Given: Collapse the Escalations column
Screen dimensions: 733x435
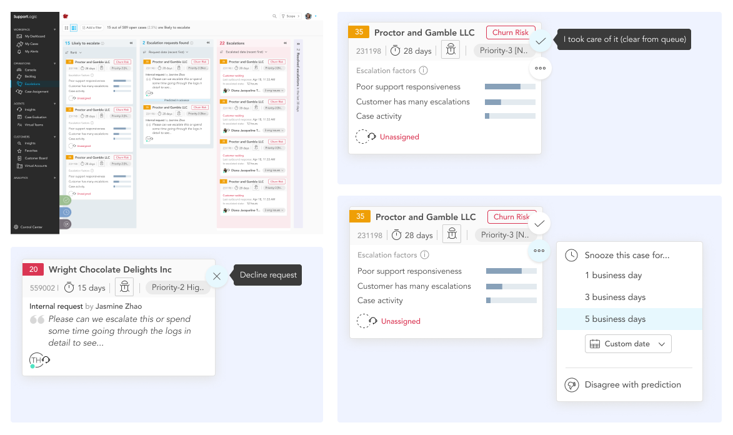Looking at the screenshot, I should tap(285, 43).
